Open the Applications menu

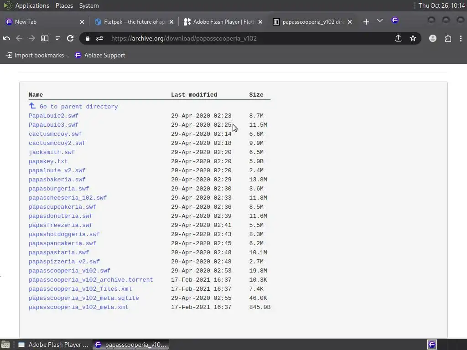tap(32, 5)
